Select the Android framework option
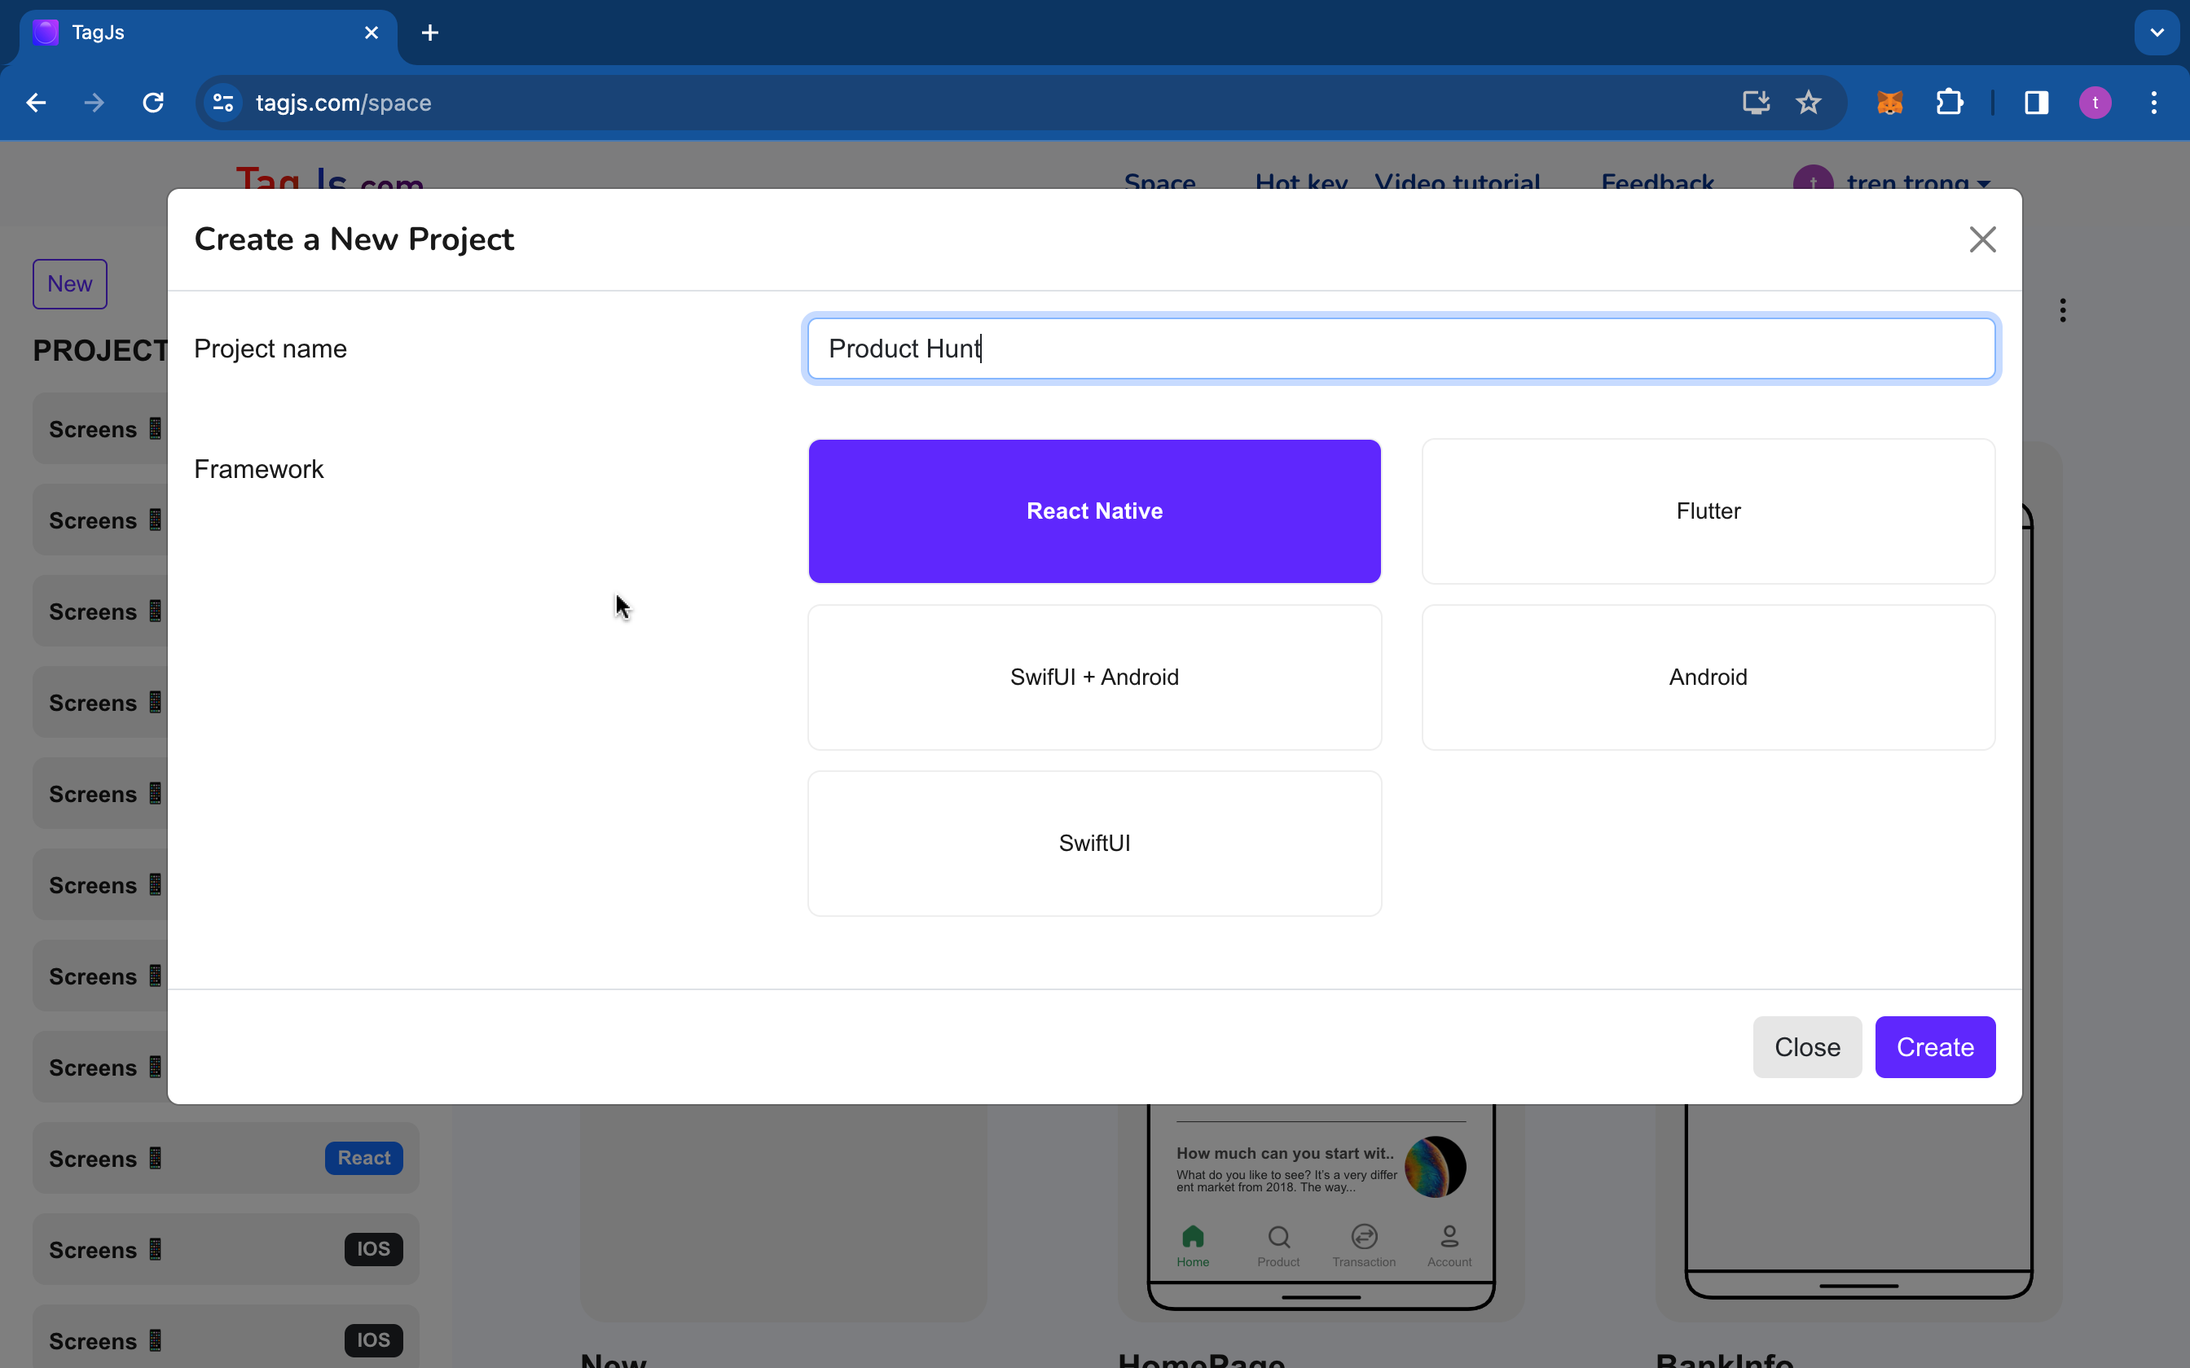This screenshot has width=2190, height=1368. (x=1708, y=677)
